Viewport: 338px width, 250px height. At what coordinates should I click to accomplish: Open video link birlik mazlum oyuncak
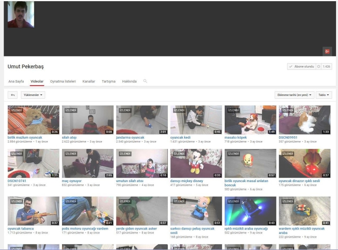pos(25,137)
